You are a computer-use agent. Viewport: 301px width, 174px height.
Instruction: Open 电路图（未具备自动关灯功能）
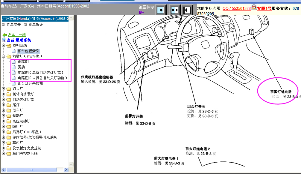(x=42, y=78)
